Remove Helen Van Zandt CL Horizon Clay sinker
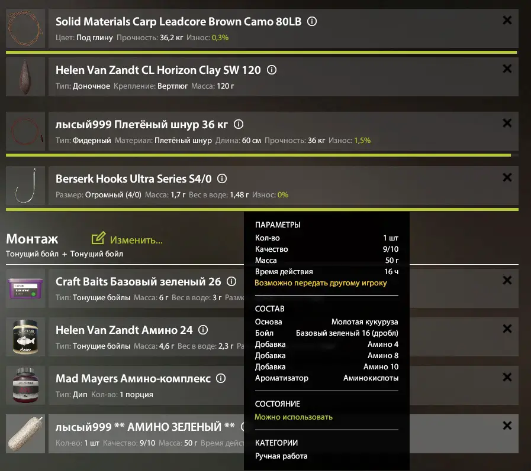The image size is (531, 471). 507,69
